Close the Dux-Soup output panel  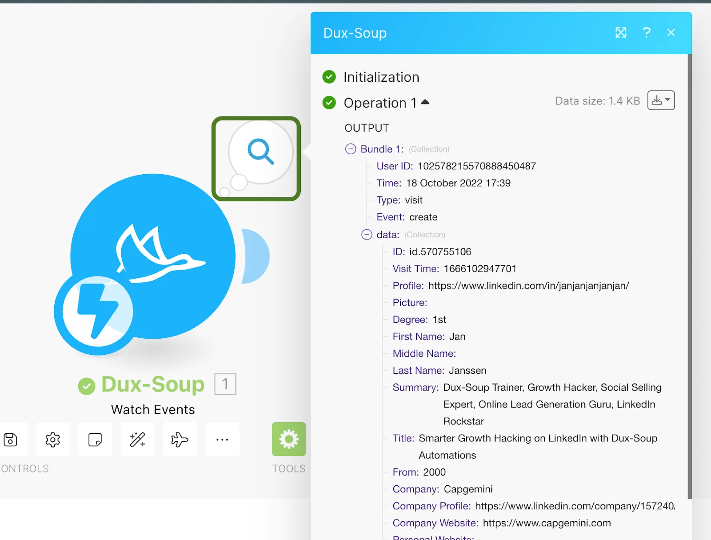click(x=671, y=32)
